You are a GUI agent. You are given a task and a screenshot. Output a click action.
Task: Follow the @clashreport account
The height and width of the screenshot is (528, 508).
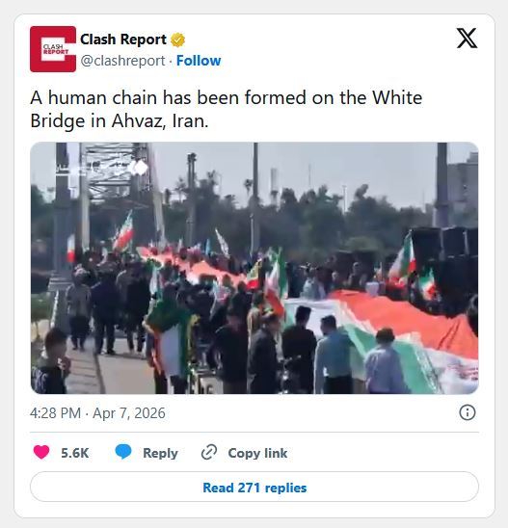click(199, 61)
